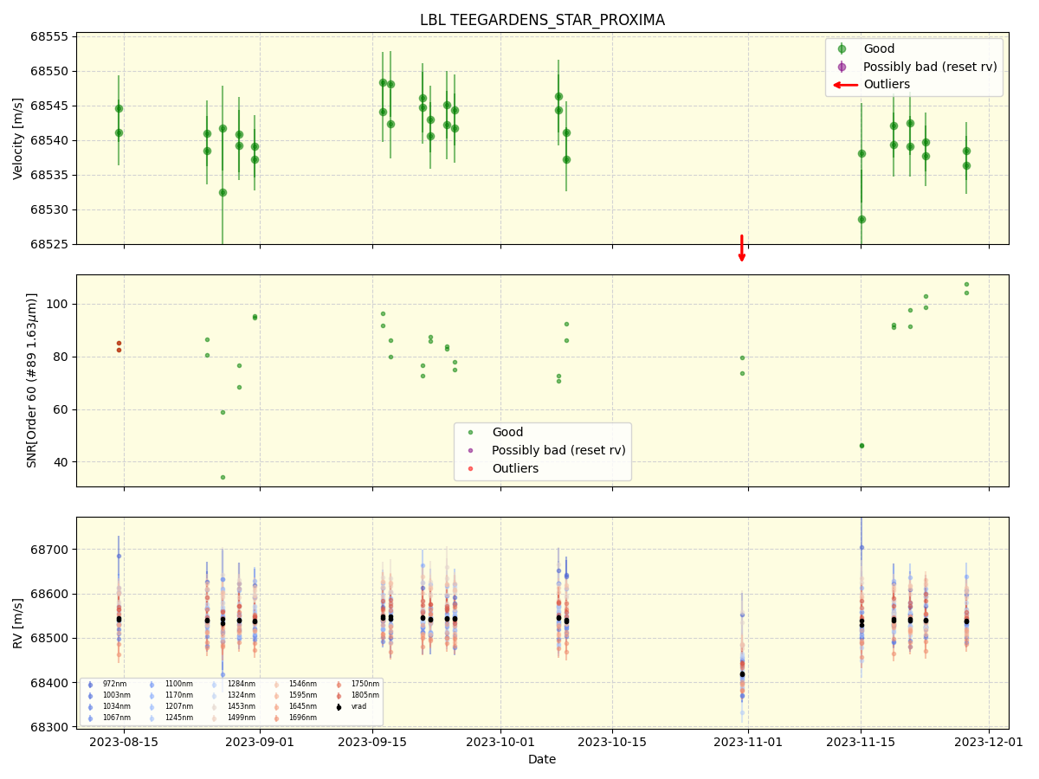
Task: Click the 'Good' entry in the velocity legend
Action: tap(879, 48)
